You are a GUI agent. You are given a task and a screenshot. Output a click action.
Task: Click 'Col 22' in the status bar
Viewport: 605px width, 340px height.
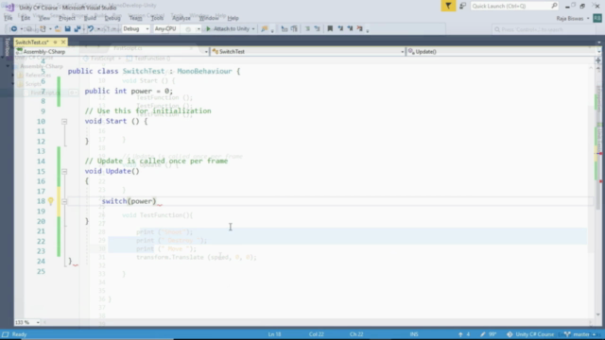coord(317,334)
